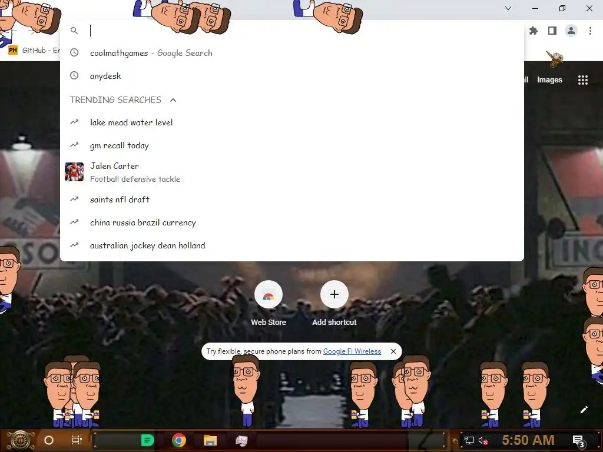Open Chrome's three-dot menu
Screen dimensions: 603x452
click(590, 31)
